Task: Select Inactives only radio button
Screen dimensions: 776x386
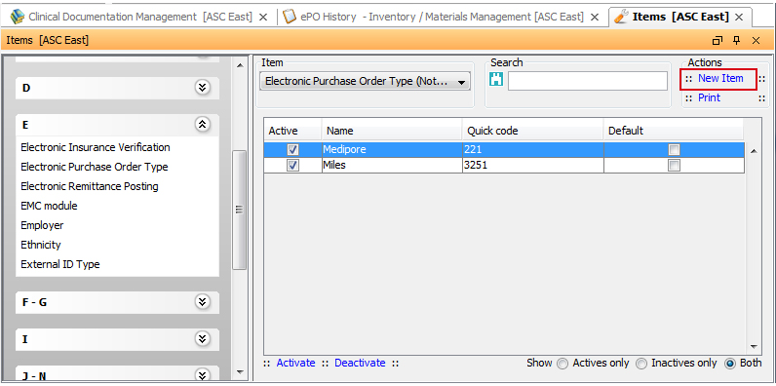Action: tap(641, 364)
